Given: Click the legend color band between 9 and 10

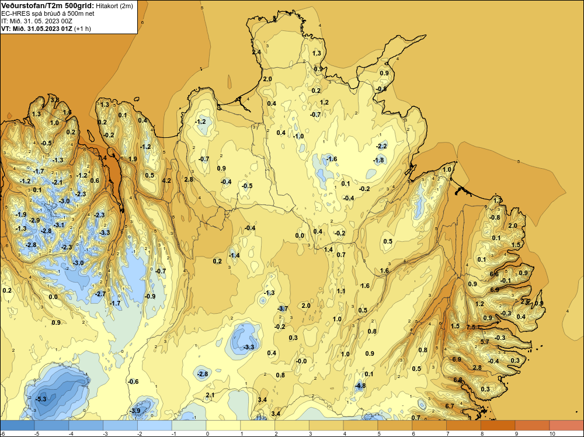Looking at the screenshot, I should (532, 425).
